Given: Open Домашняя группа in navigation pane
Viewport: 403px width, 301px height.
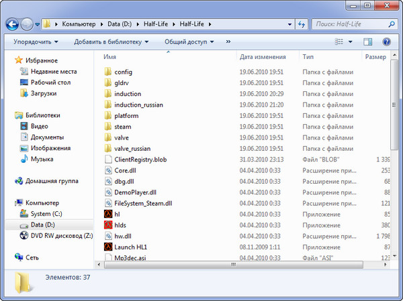Looking at the screenshot, I should pos(52,181).
